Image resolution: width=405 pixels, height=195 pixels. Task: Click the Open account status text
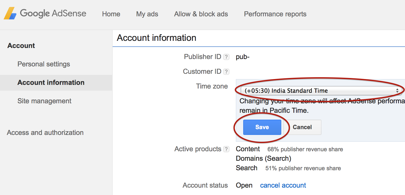pyautogui.click(x=244, y=186)
